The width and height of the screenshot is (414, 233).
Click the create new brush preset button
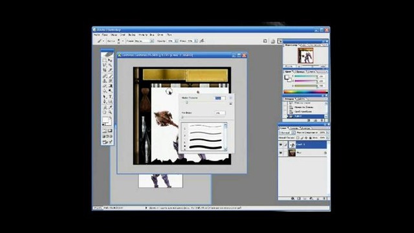coord(230,104)
